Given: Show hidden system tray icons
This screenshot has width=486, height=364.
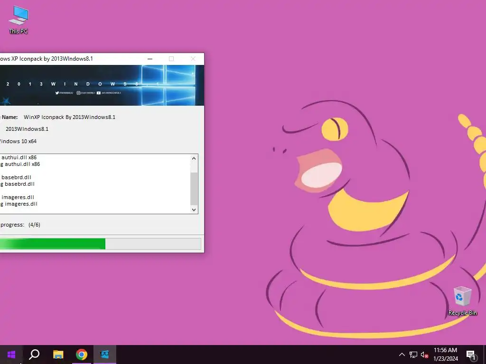Looking at the screenshot, I should (x=402, y=355).
